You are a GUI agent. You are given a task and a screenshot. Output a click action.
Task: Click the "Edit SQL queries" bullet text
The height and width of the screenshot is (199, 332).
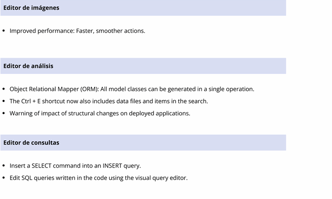pos(99,178)
